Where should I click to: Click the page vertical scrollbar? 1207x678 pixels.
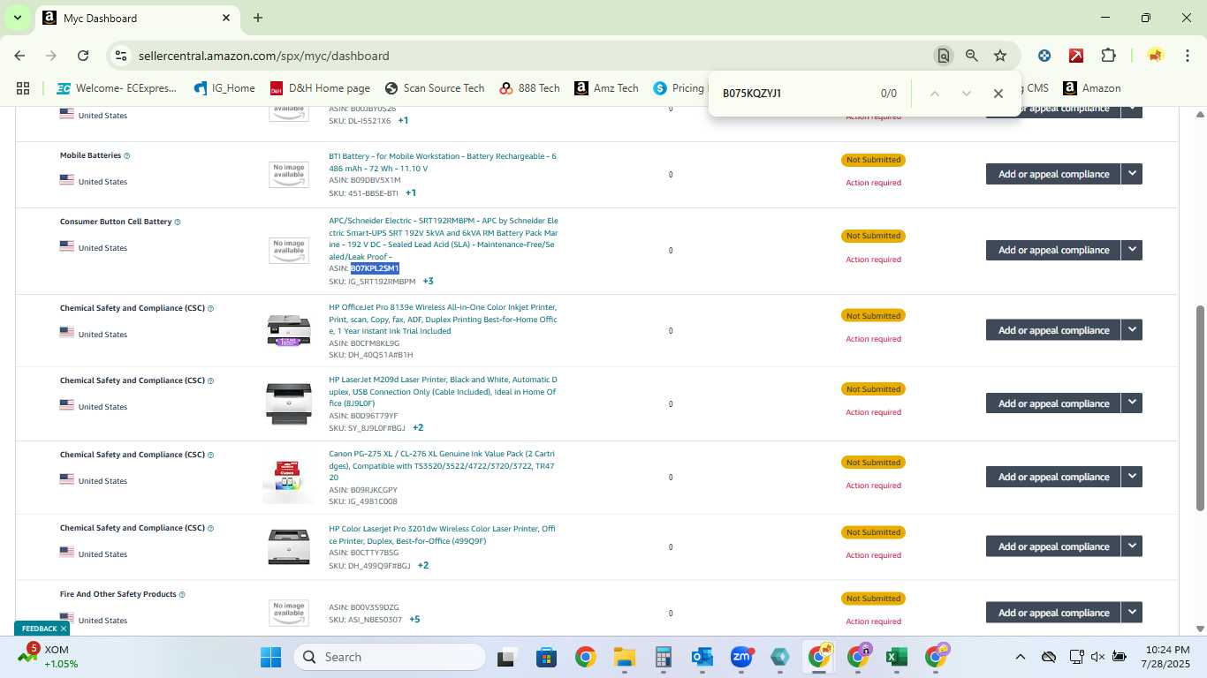coord(1200,408)
